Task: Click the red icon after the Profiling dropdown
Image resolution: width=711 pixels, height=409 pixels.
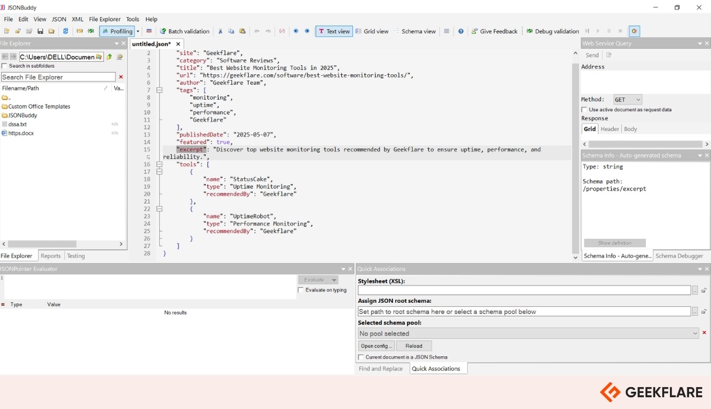Action: point(149,31)
